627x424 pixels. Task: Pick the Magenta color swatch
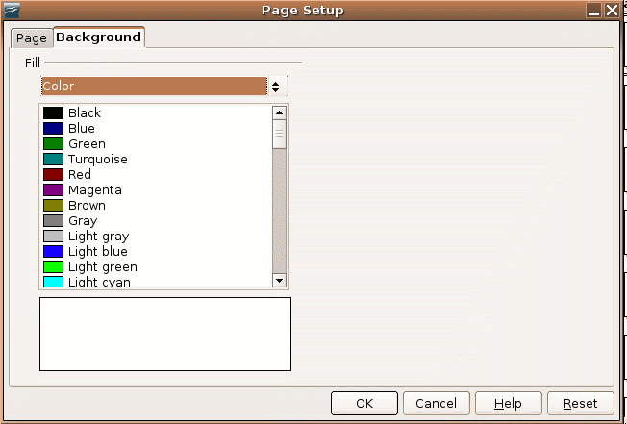[53, 189]
